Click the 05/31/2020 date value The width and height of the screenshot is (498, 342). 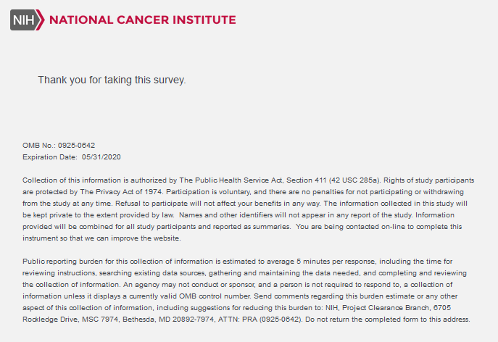pos(101,157)
